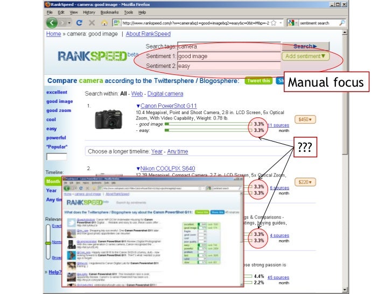The height and width of the screenshot is (294, 392).
Task: Choose the Year longer timeline link
Action: coord(157,151)
